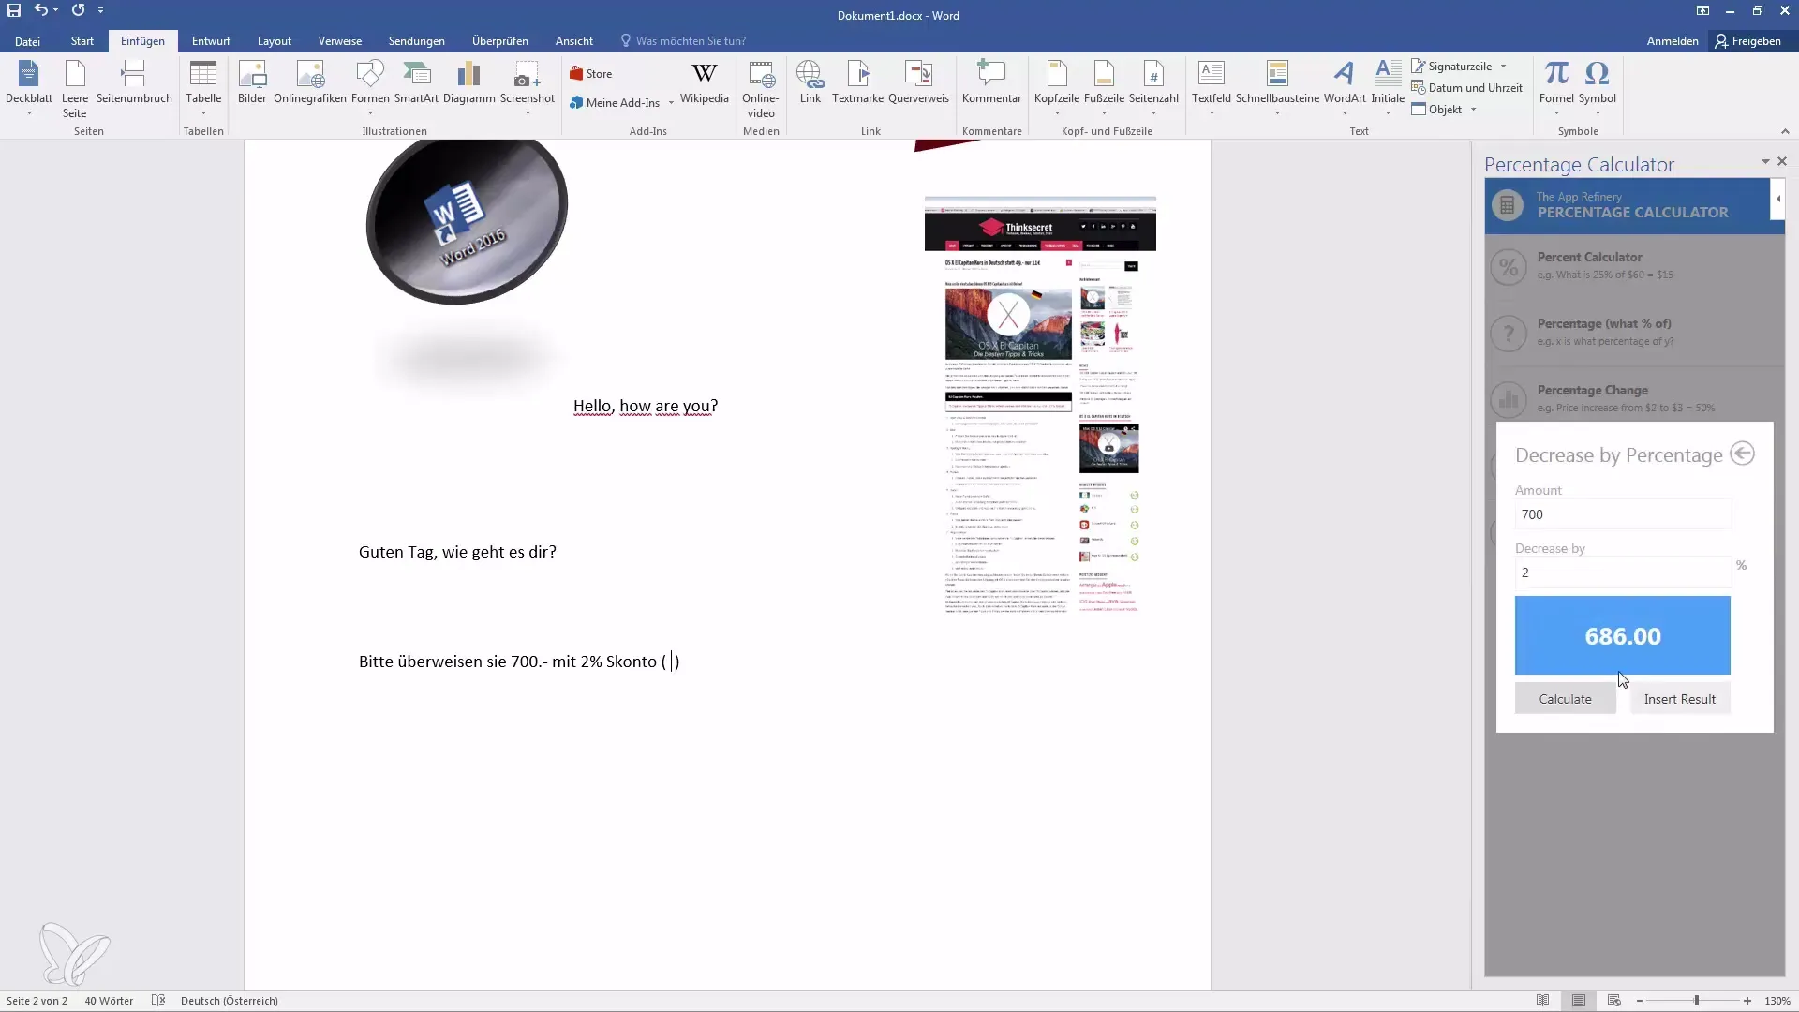1799x1012 pixels.
Task: Click the Tabelle (Table) icon
Action: (202, 88)
